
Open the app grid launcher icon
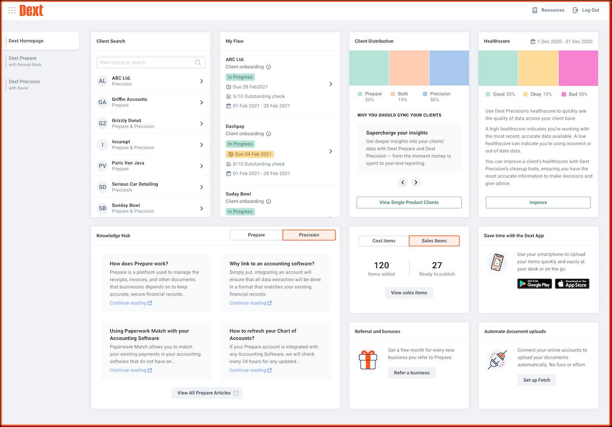12,10
